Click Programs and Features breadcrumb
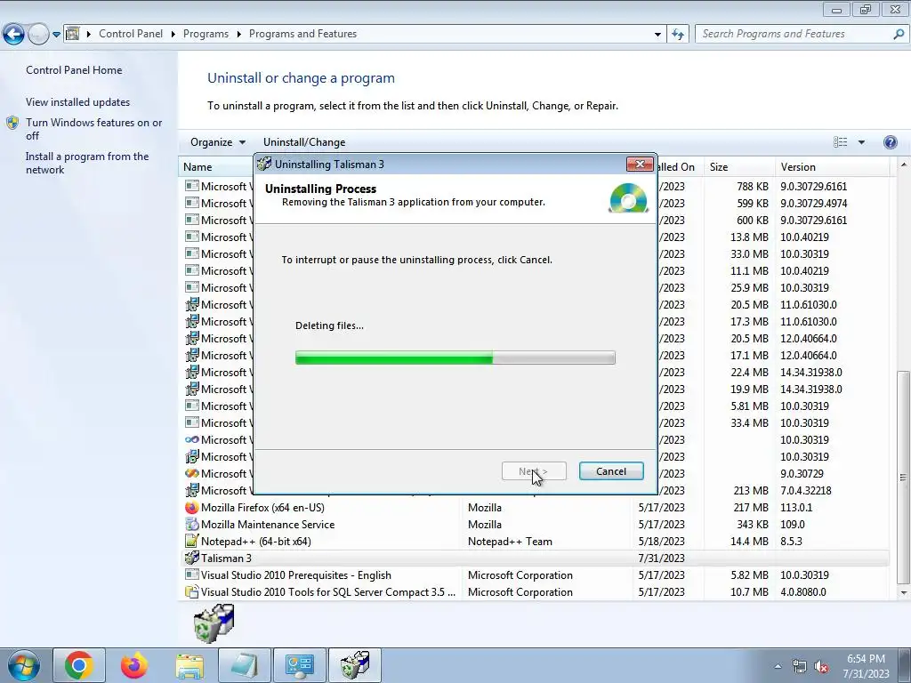The width and height of the screenshot is (911, 683). click(302, 34)
